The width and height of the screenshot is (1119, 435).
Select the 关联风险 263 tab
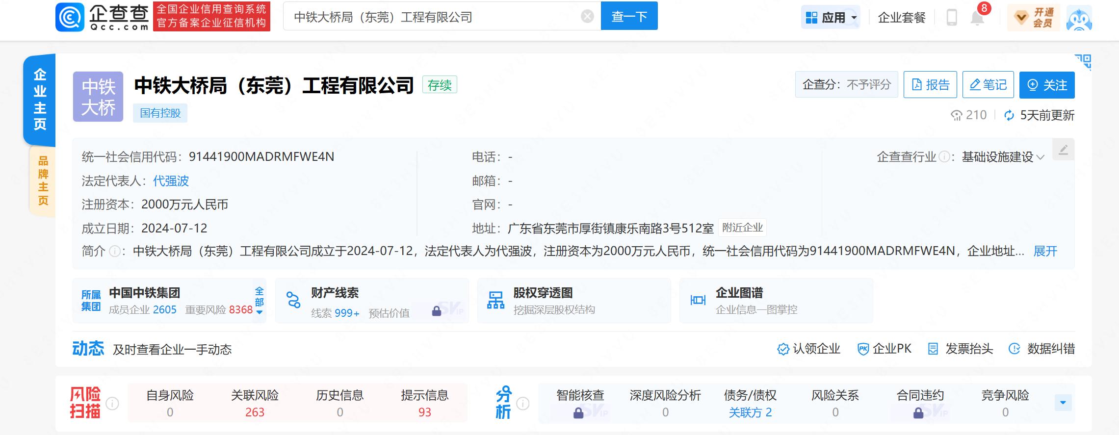click(x=255, y=403)
